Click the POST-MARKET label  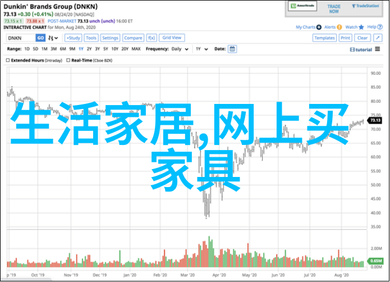[x=62, y=21]
